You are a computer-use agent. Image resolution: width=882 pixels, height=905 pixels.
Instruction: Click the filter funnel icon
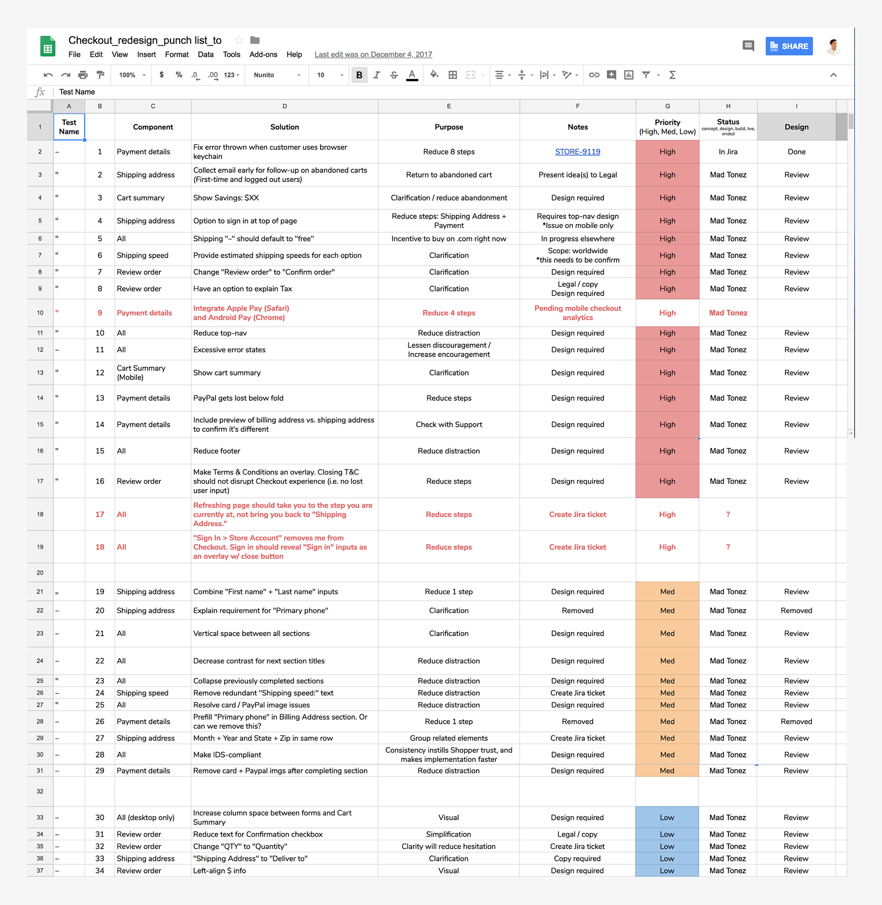[646, 75]
